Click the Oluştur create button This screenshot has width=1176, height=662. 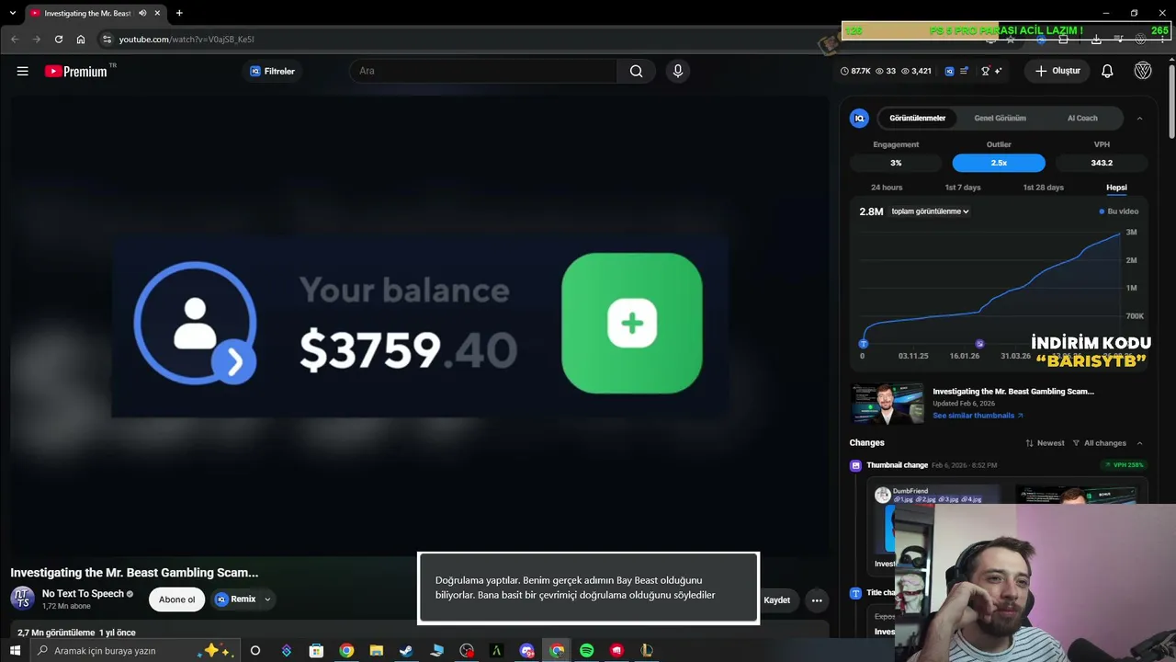coord(1057,71)
